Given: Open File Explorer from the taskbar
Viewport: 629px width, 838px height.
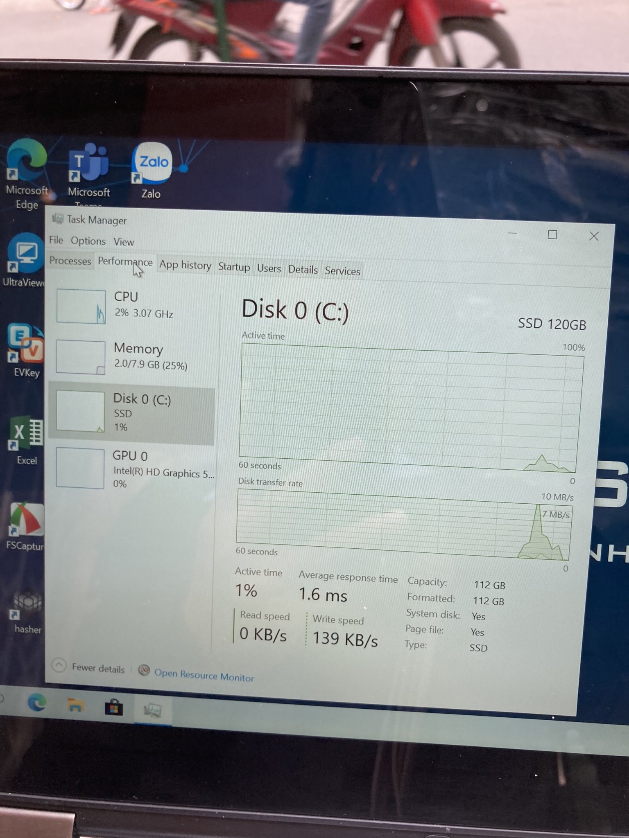Looking at the screenshot, I should tap(75, 705).
